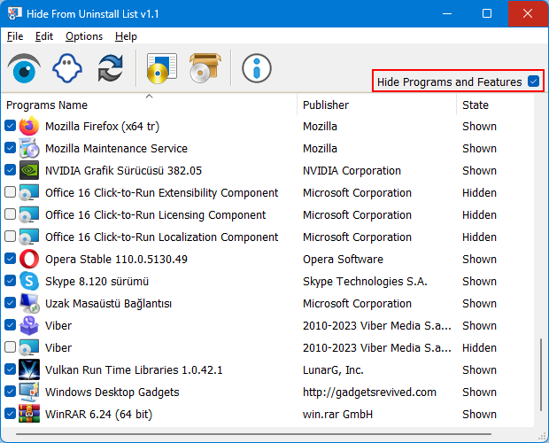Open the Edit menu
Viewport: 549px width, 443px height.
[44, 36]
